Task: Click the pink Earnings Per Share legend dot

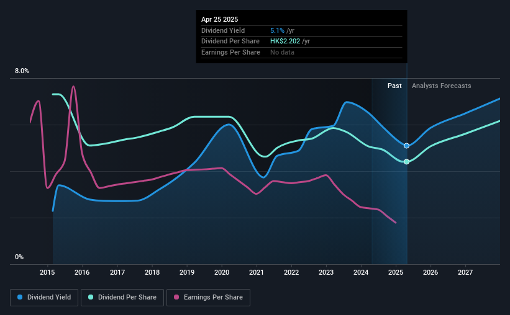Action: [176, 297]
